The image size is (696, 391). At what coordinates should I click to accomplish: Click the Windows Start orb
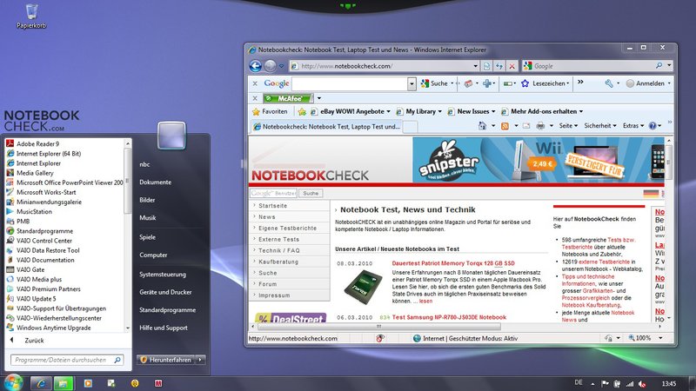coord(13,382)
